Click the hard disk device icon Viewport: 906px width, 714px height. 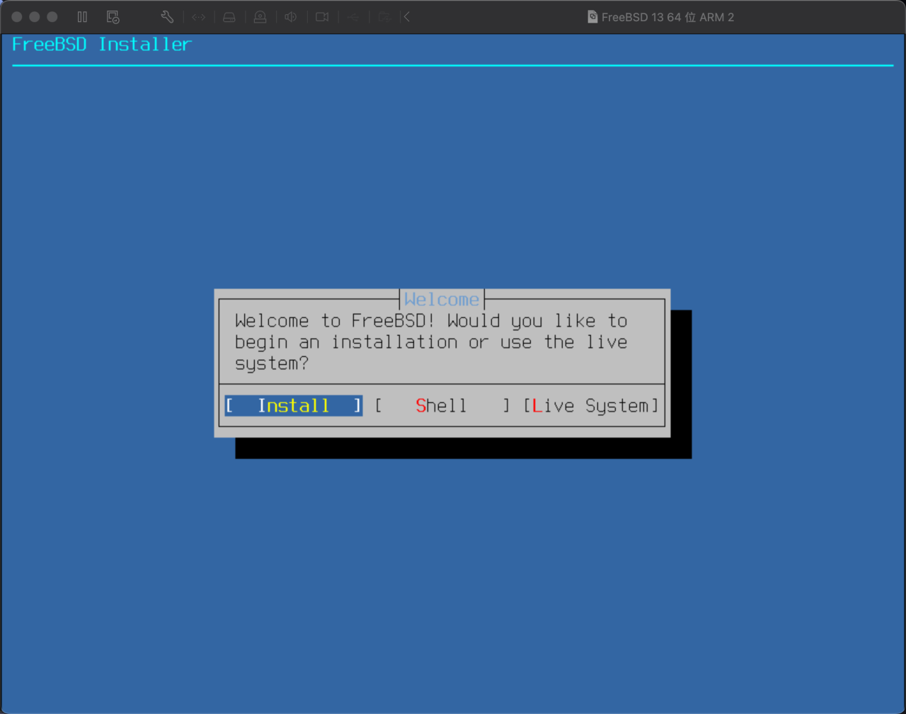[x=229, y=17]
